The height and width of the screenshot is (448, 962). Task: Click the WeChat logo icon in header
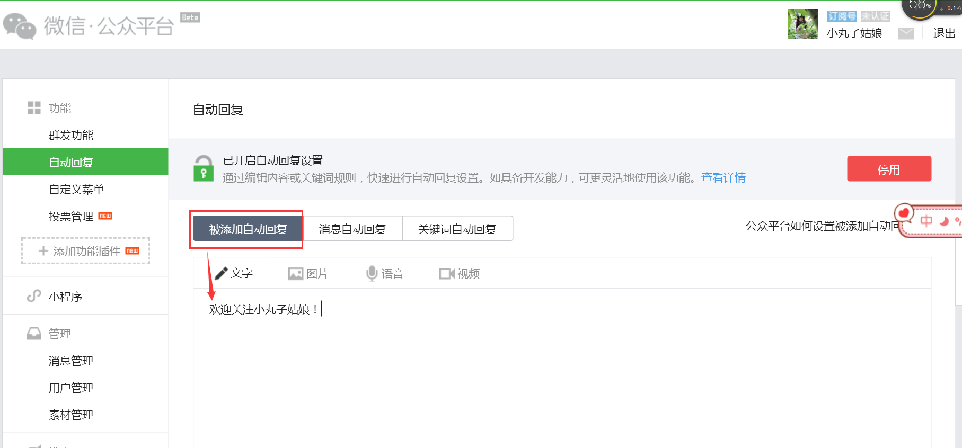tap(20, 26)
